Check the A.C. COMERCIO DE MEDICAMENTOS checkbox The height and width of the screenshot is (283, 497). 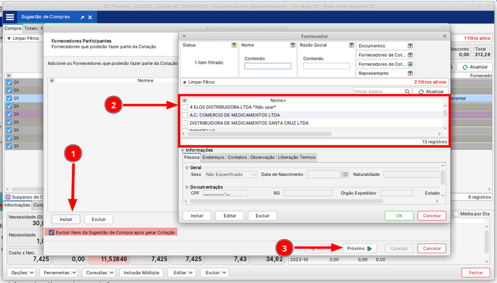point(185,115)
